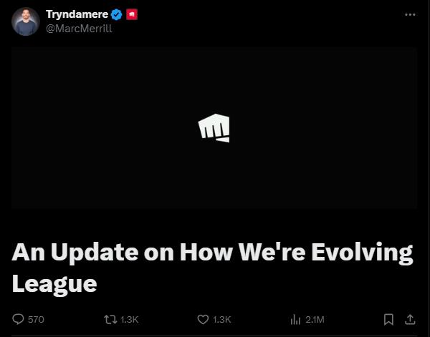
Task: Click the blue verified checkmark badge
Action: click(x=117, y=14)
